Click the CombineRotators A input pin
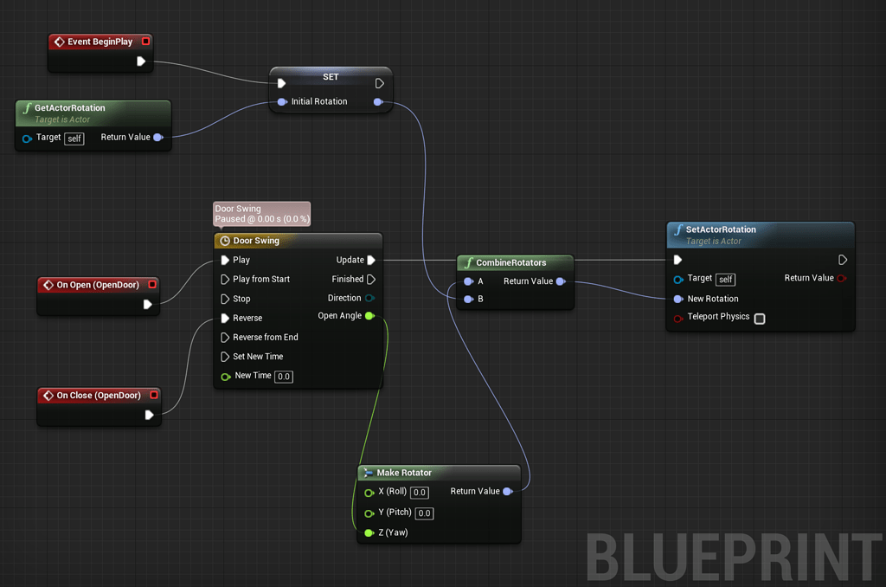The height and width of the screenshot is (587, 886). [x=468, y=281]
